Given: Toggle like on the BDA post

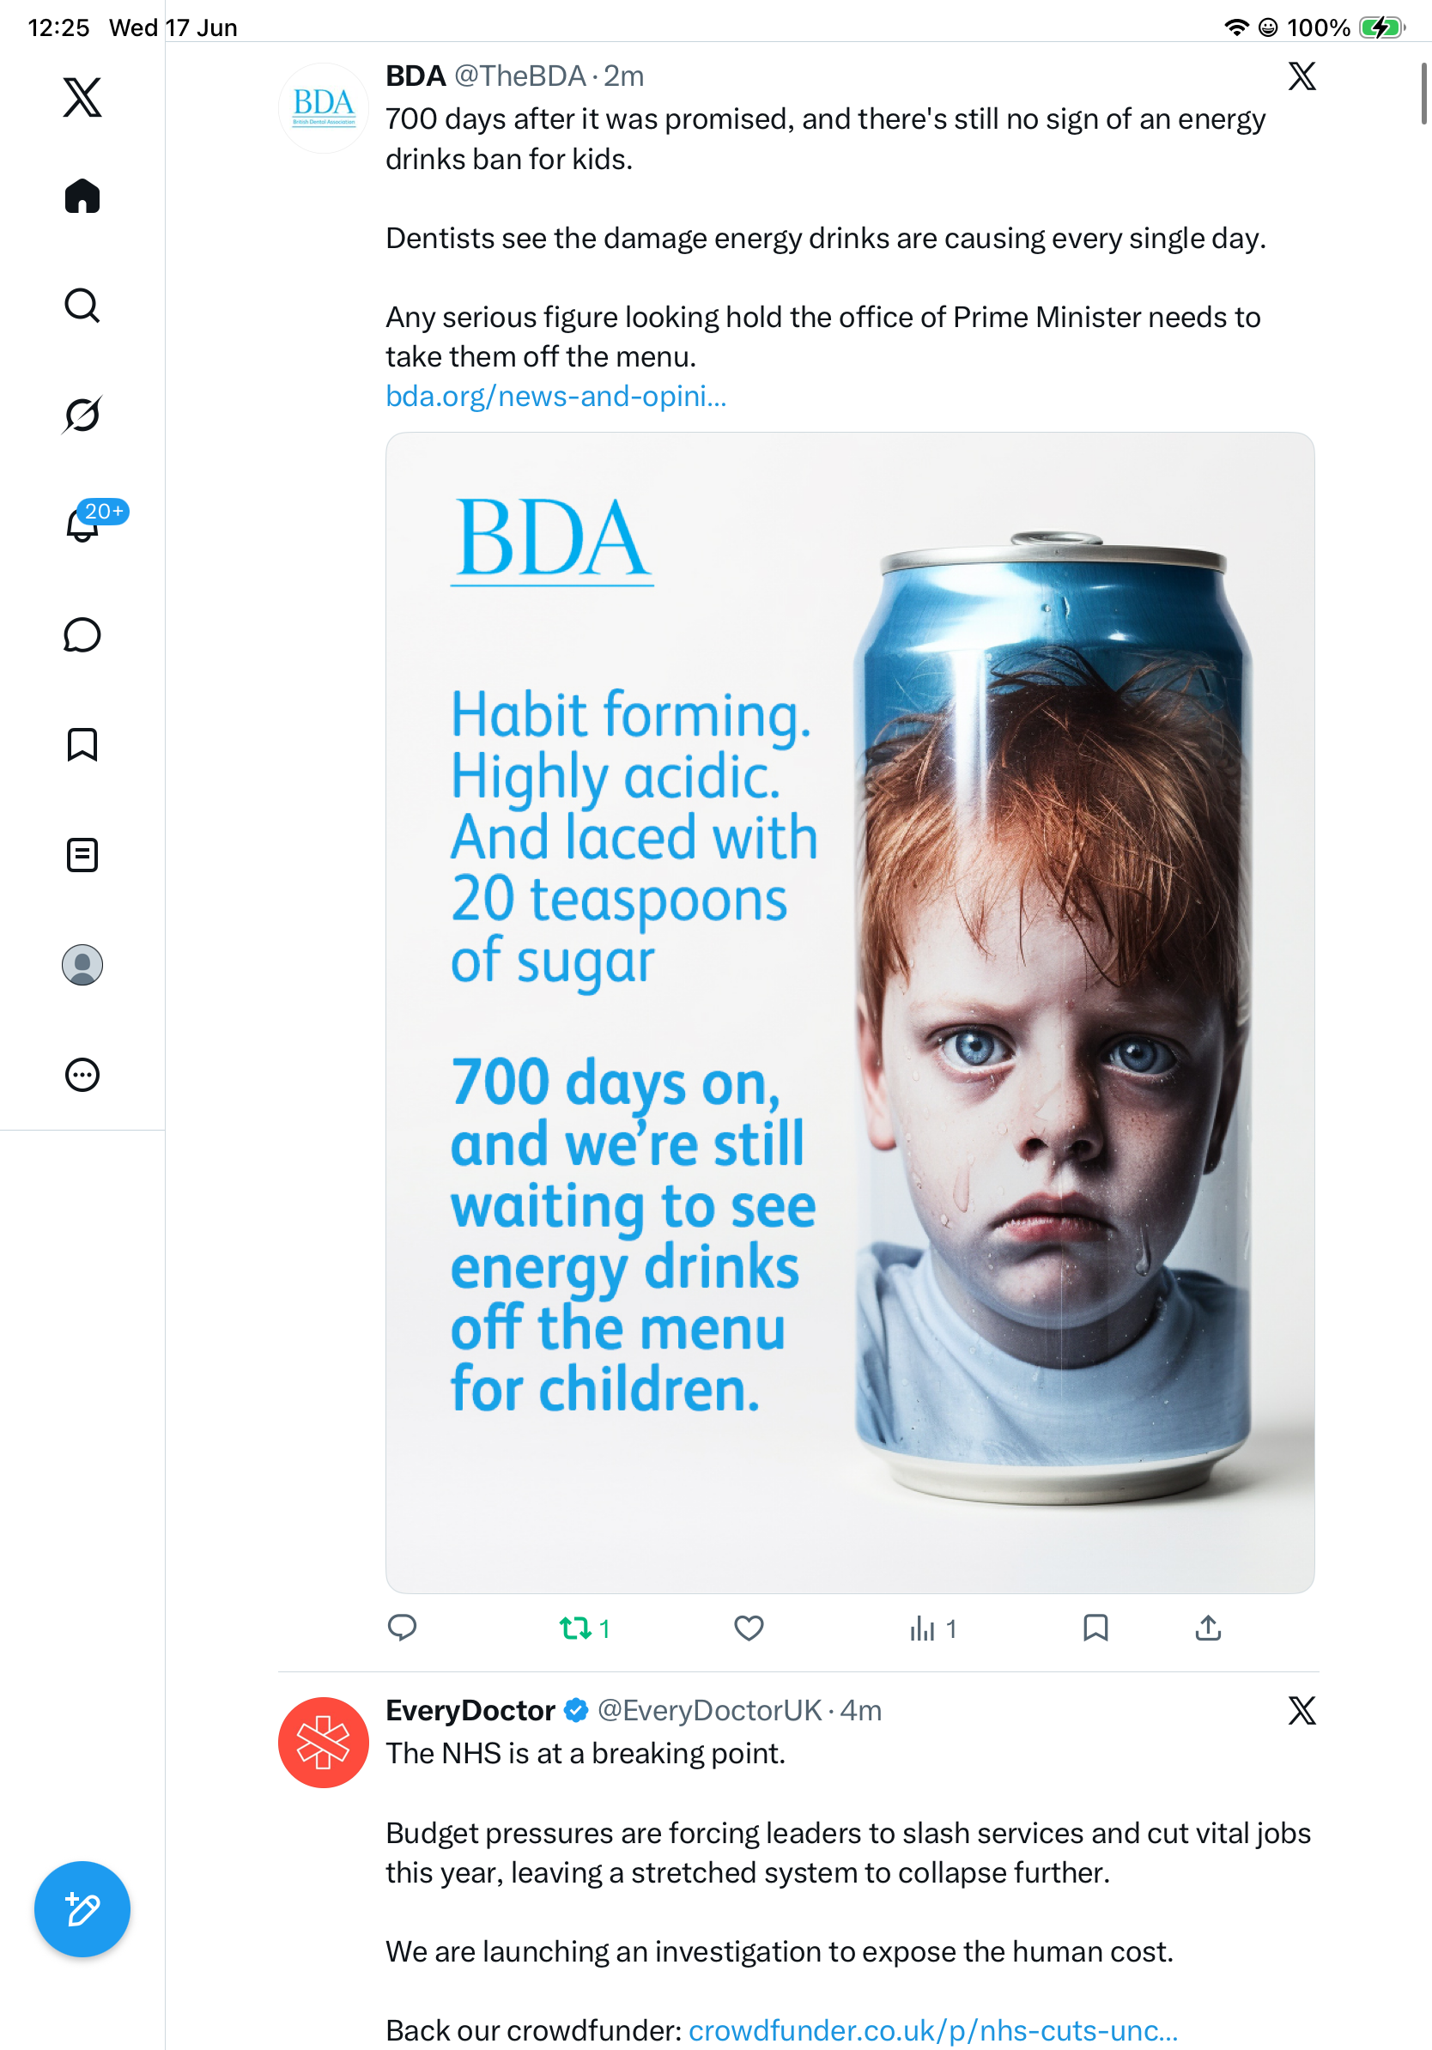Looking at the screenshot, I should (748, 1628).
